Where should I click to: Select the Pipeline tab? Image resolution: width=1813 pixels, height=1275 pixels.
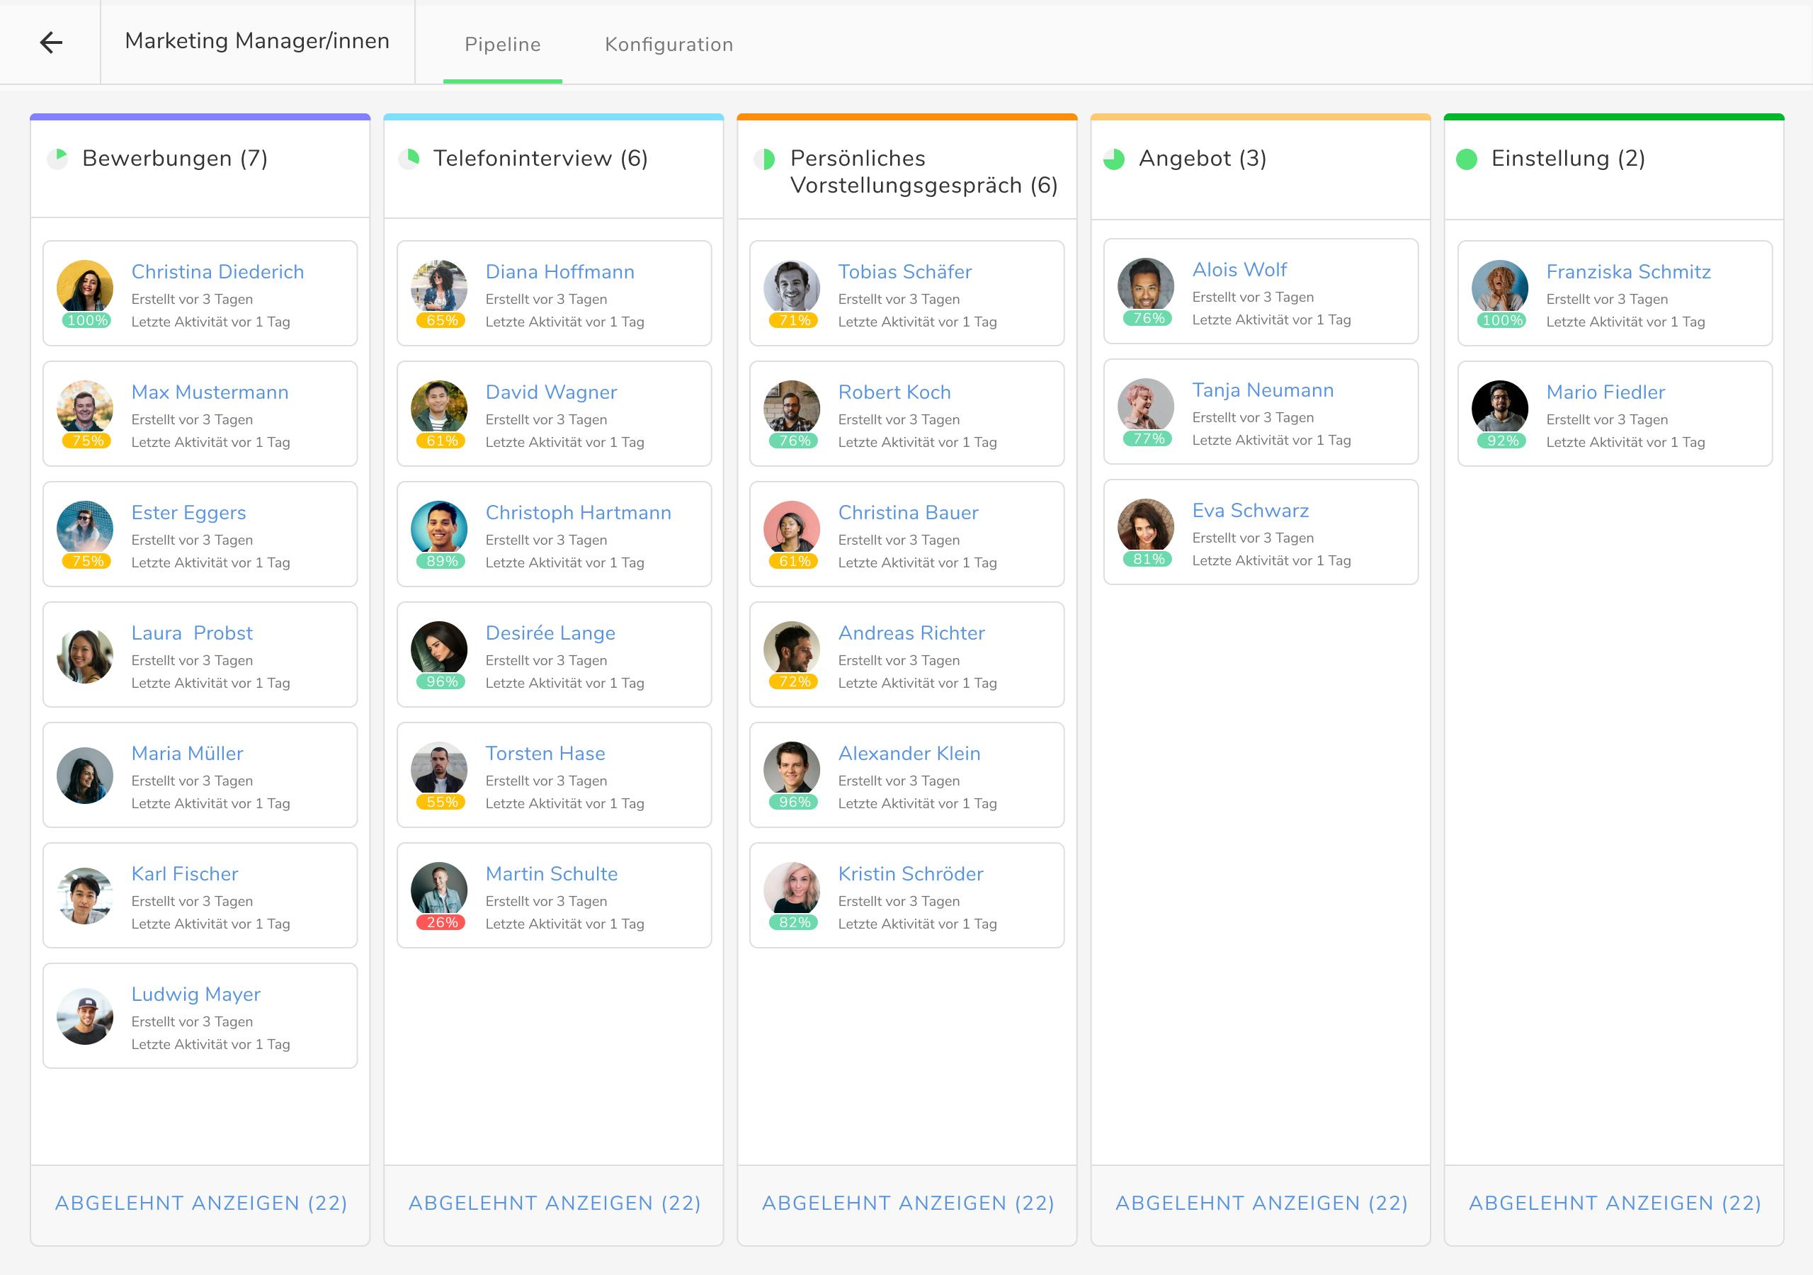[503, 44]
